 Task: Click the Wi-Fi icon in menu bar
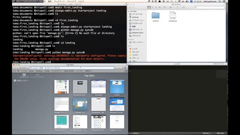(179, 1)
